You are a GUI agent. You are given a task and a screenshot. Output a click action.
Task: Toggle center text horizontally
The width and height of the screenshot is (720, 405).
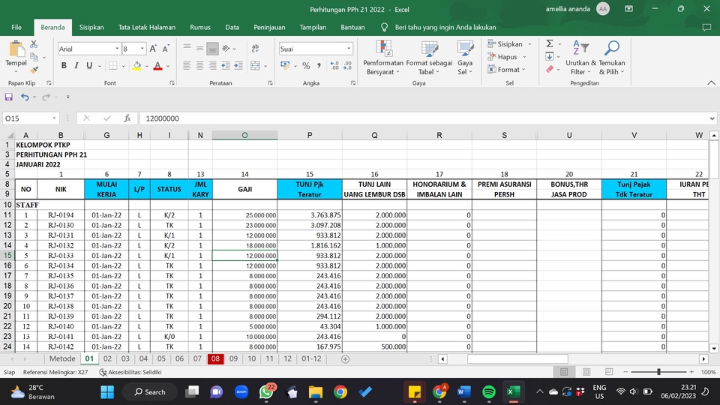point(199,66)
